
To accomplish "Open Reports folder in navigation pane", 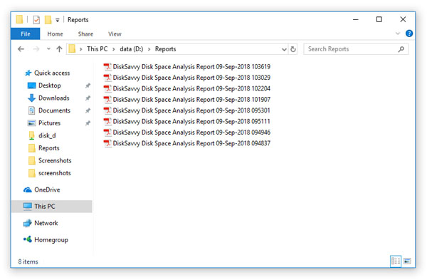I will pyautogui.click(x=49, y=148).
